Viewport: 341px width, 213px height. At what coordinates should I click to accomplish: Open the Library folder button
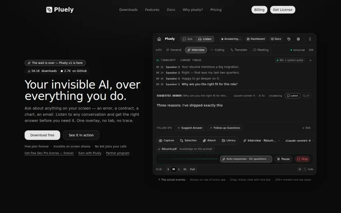pyautogui.click(x=228, y=140)
